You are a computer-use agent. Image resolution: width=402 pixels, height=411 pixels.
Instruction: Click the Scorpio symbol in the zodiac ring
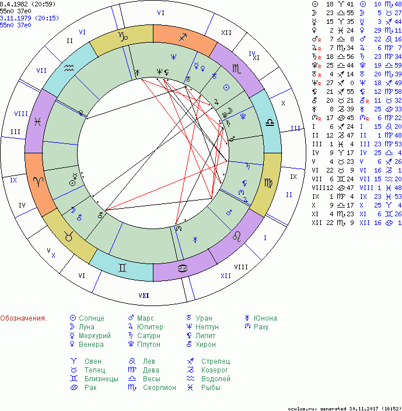235,69
